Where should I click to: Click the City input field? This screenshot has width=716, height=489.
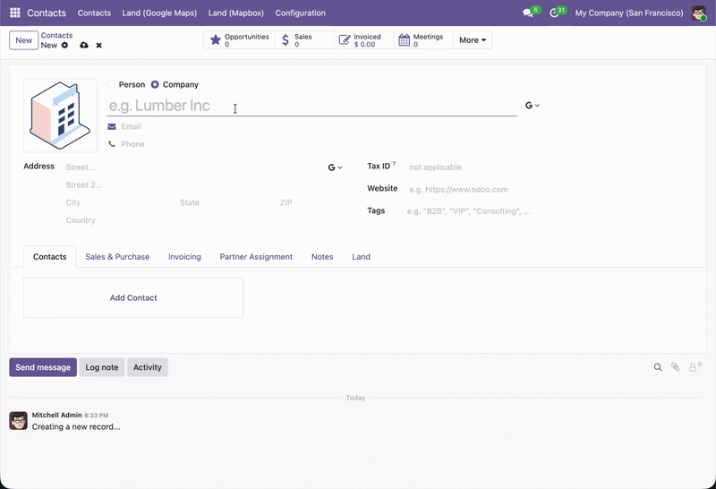point(119,202)
